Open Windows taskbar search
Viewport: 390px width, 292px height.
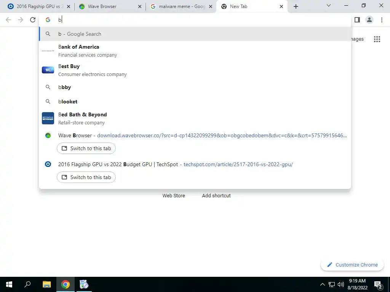[27, 284]
